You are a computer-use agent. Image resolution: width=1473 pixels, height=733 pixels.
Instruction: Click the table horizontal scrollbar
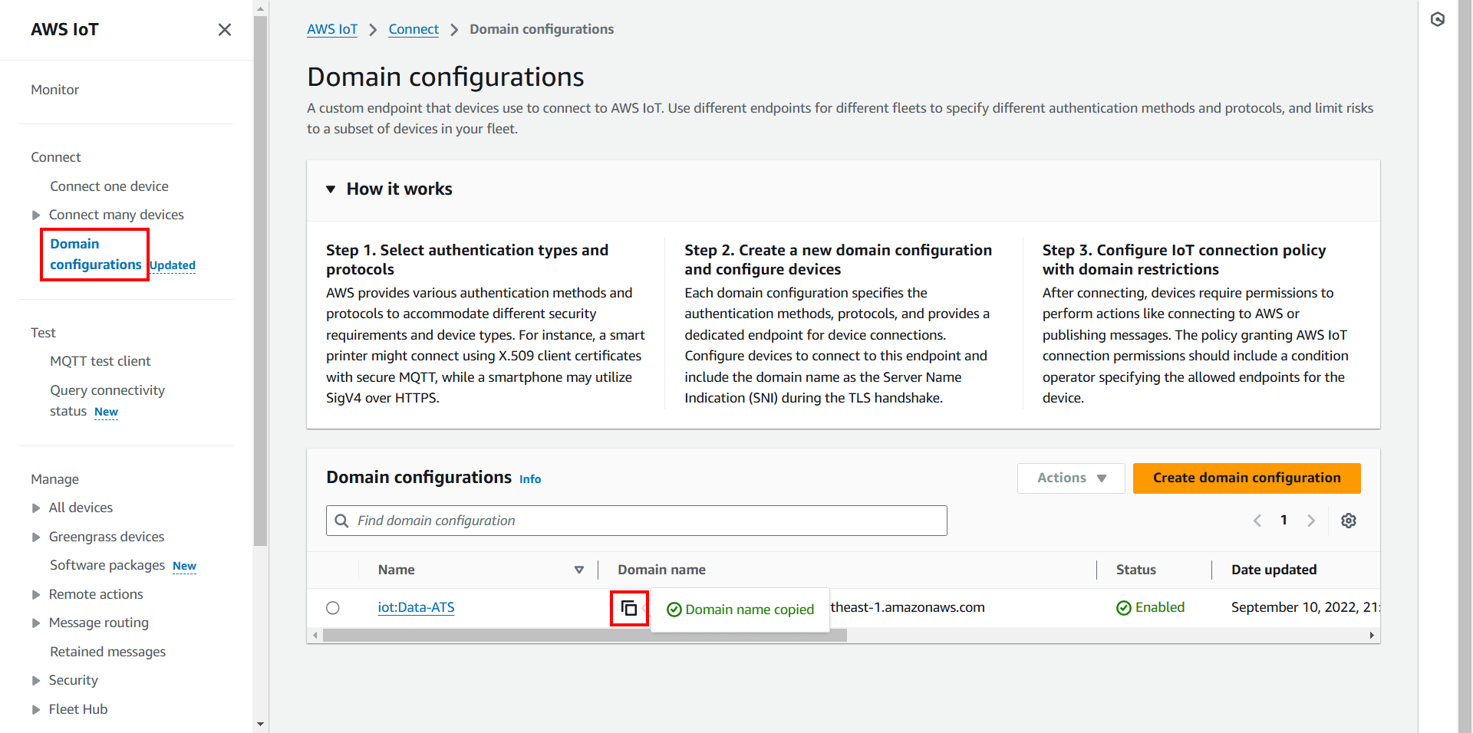tap(585, 636)
